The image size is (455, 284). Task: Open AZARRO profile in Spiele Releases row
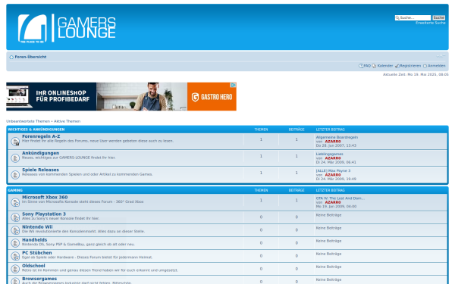coord(333,175)
